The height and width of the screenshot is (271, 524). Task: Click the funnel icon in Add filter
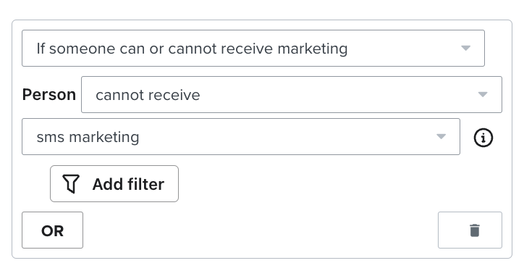pyautogui.click(x=71, y=183)
